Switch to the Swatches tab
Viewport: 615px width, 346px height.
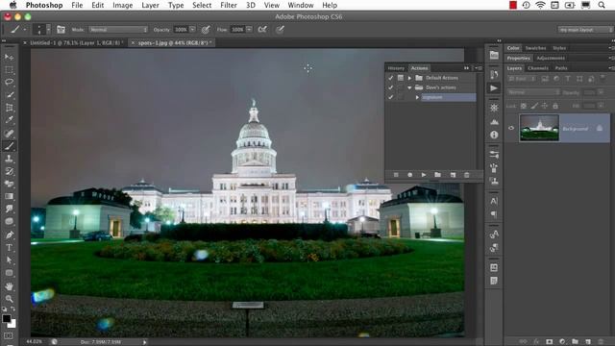pyautogui.click(x=535, y=48)
